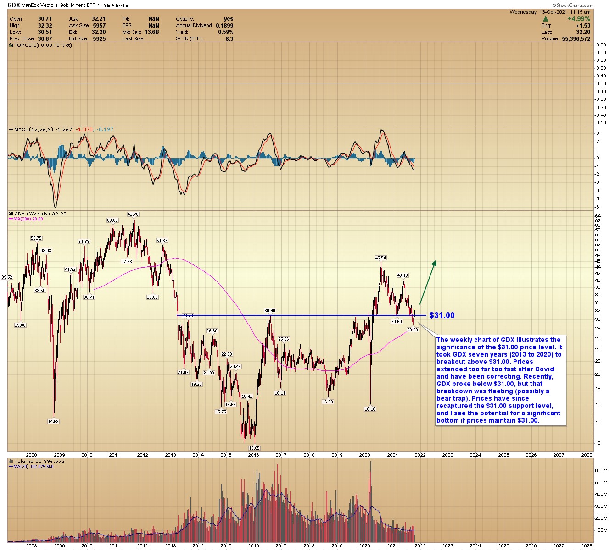615x550 pixels.
Task: Select the SCTR (ETF) value 8.3
Action: point(229,39)
